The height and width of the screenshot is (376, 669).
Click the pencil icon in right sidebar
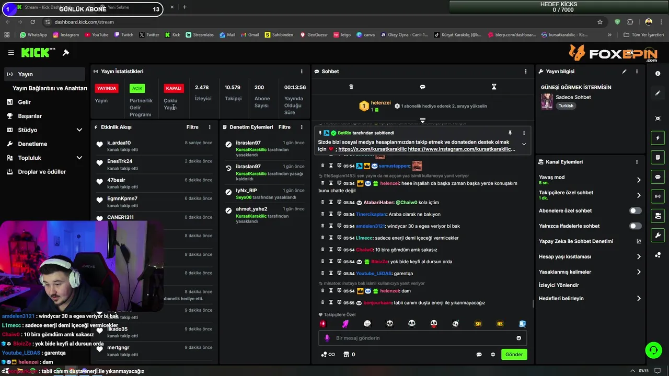point(658,93)
